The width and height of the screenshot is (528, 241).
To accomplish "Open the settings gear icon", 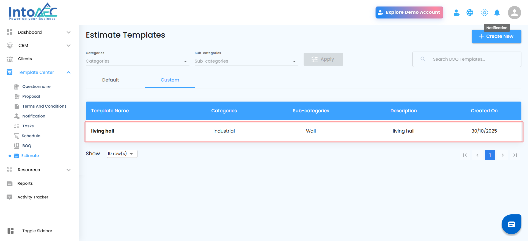I will [484, 13].
